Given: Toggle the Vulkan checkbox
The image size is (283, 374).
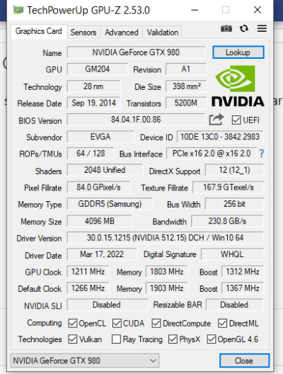Looking at the screenshot, I should pos(72,339).
